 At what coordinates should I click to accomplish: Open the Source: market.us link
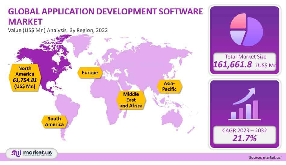tap(265, 157)
